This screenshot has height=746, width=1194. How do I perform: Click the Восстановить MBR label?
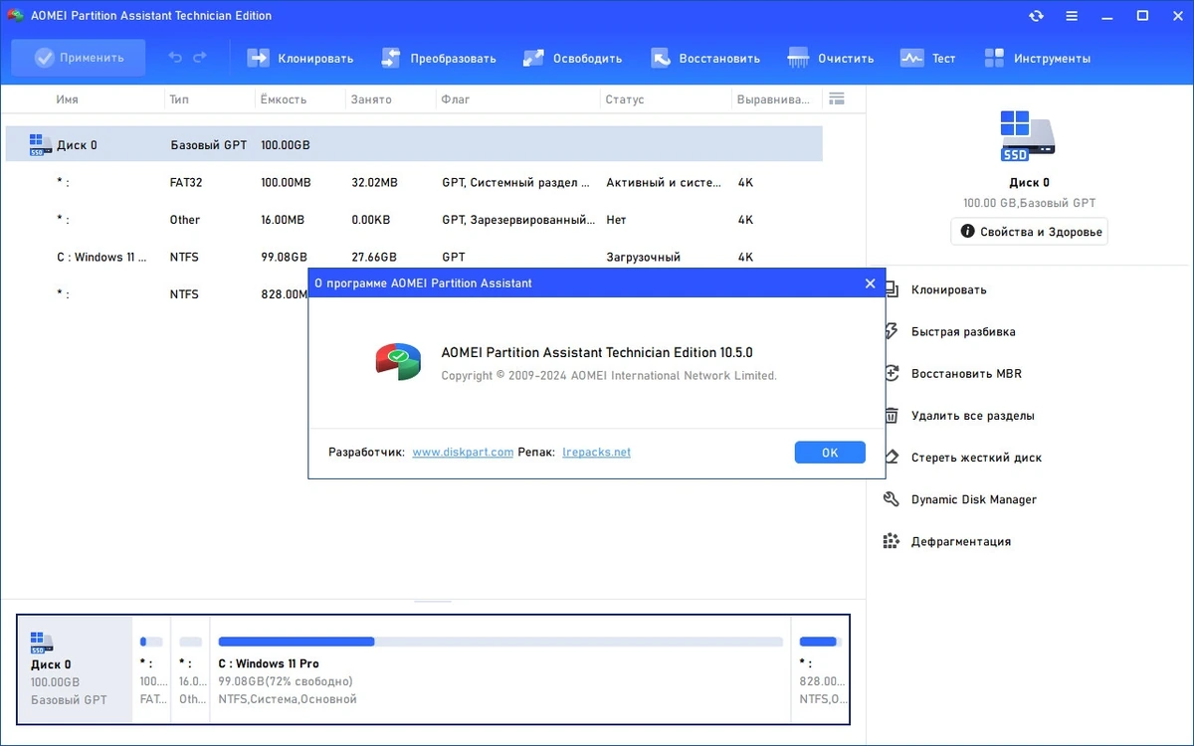pos(966,374)
